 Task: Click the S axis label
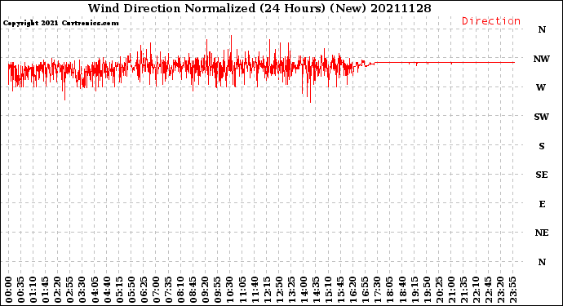point(542,146)
